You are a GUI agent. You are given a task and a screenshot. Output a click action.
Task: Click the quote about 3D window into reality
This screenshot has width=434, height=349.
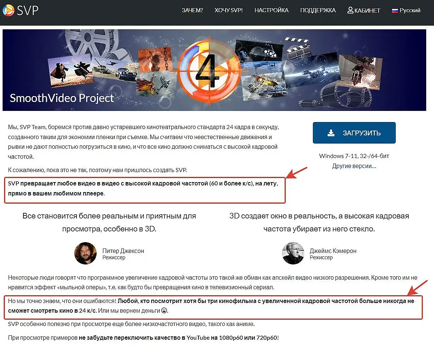click(x=319, y=223)
